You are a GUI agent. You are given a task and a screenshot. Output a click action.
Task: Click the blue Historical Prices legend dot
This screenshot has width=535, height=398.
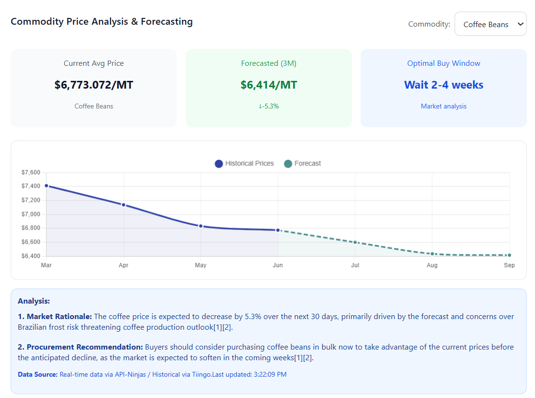tap(219, 164)
